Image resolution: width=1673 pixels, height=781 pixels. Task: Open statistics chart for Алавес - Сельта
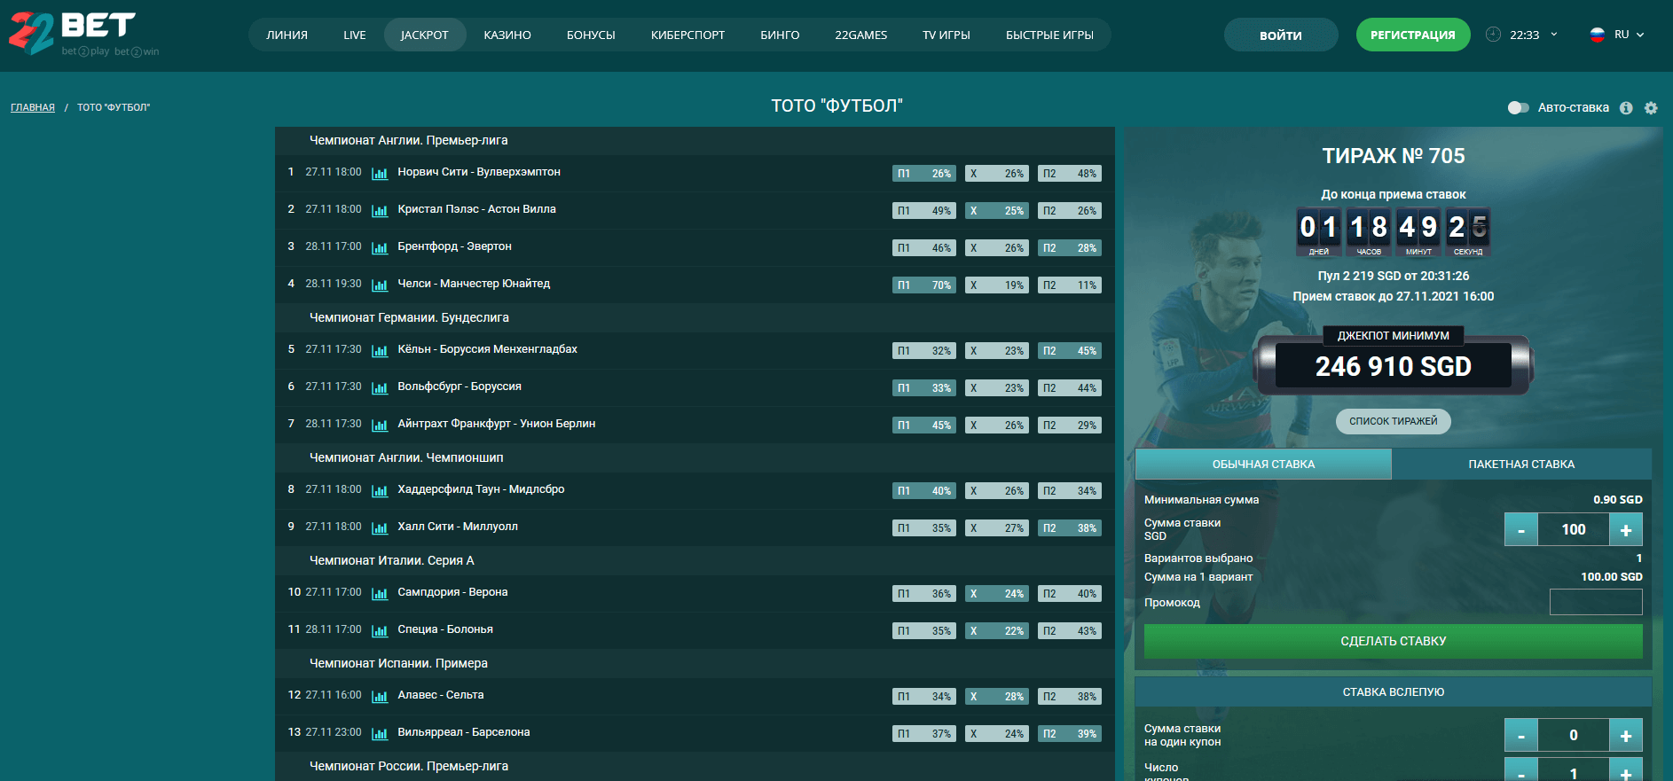click(380, 697)
